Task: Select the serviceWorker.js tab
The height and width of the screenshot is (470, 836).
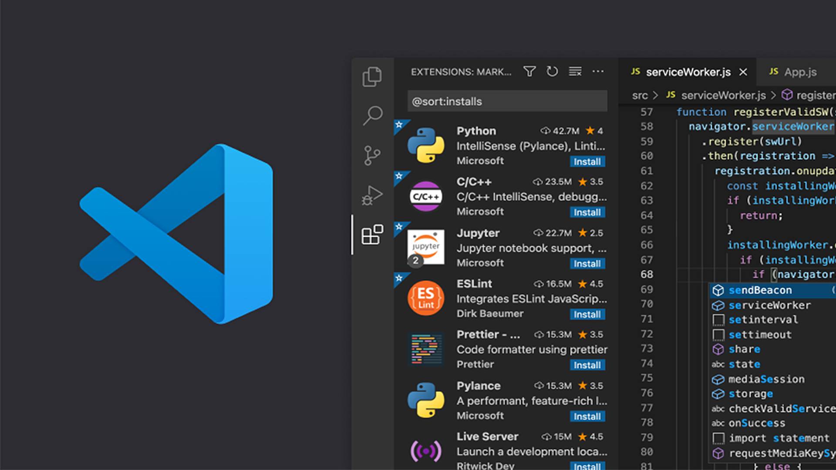Action: [688, 72]
